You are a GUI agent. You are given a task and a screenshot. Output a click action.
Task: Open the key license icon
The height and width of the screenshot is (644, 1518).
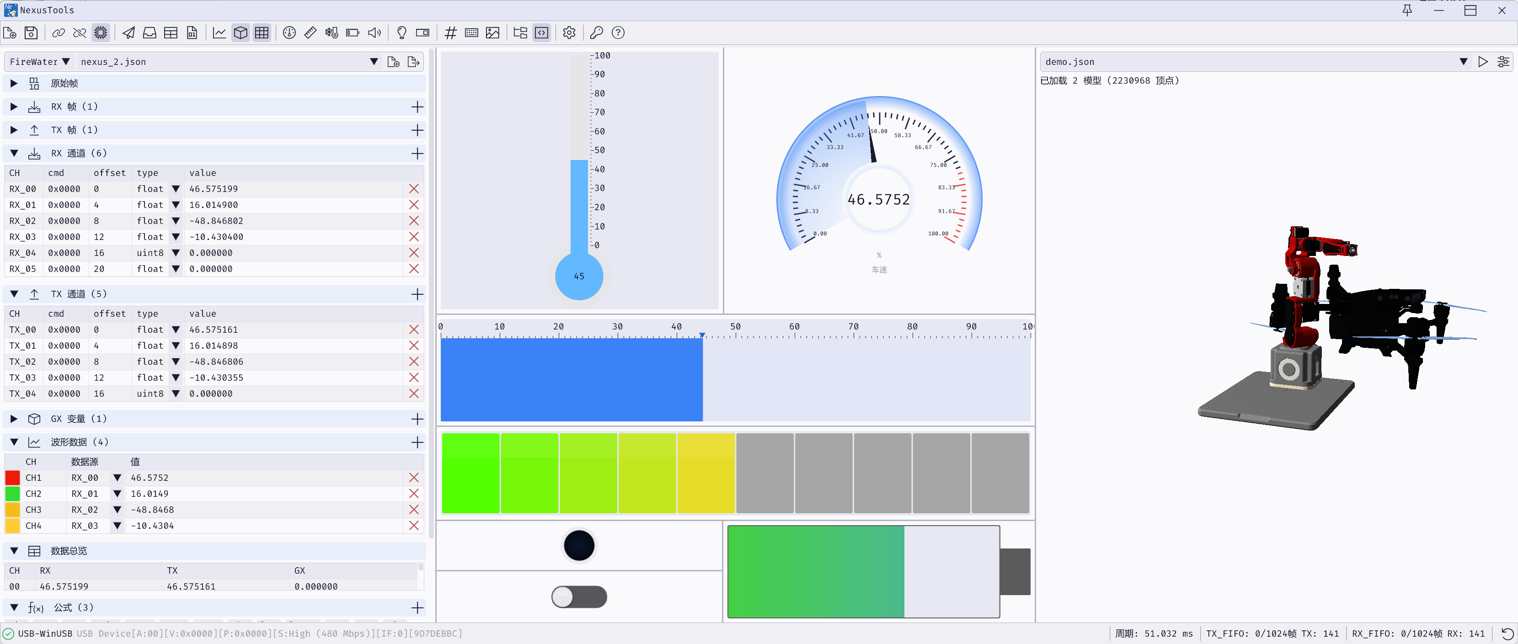(x=596, y=33)
